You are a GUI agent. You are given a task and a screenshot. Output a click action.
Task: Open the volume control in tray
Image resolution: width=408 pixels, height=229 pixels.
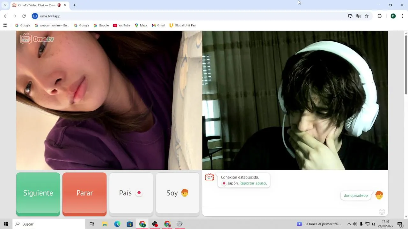click(355, 224)
